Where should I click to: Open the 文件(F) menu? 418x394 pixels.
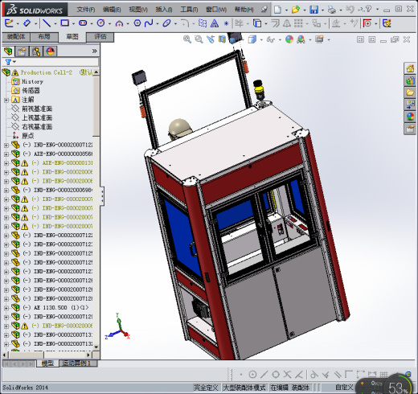point(86,10)
